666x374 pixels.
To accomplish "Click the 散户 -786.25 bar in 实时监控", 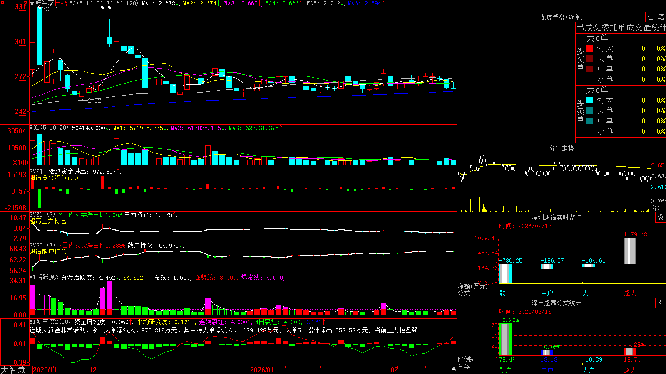I will pyautogui.click(x=505, y=273).
